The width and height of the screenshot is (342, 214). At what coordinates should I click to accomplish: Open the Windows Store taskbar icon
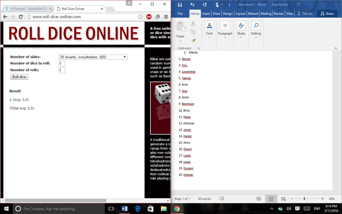(x=150, y=209)
